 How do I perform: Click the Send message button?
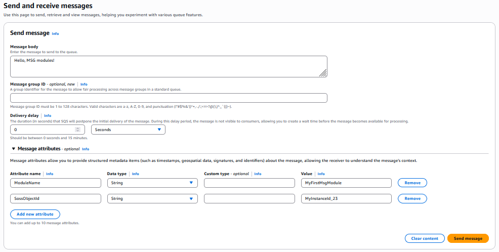click(468, 238)
